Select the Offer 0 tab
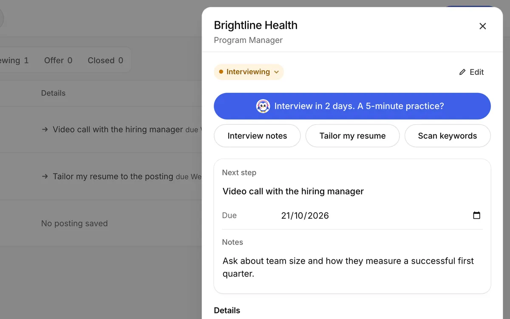Image resolution: width=510 pixels, height=319 pixels. click(x=58, y=60)
